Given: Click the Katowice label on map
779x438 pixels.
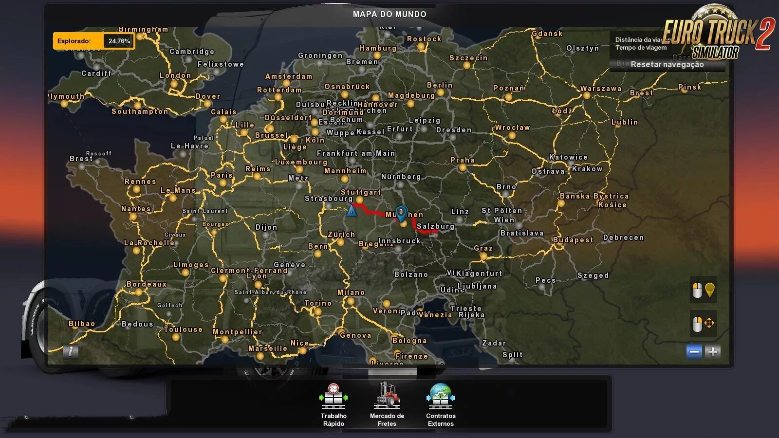Looking at the screenshot, I should (568, 157).
